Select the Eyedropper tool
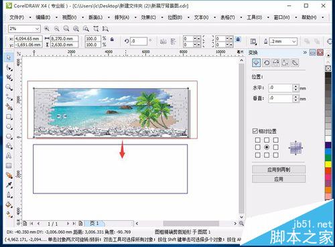The width and height of the screenshot is (335, 247). [x=9, y=185]
